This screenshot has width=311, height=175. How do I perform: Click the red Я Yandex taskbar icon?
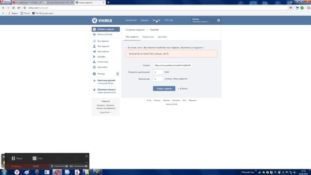[x=77, y=172]
